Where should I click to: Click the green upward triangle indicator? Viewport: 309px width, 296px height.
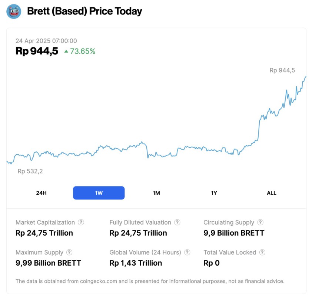[x=66, y=51]
